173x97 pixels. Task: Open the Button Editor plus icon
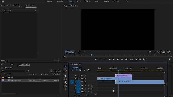coord(169,60)
